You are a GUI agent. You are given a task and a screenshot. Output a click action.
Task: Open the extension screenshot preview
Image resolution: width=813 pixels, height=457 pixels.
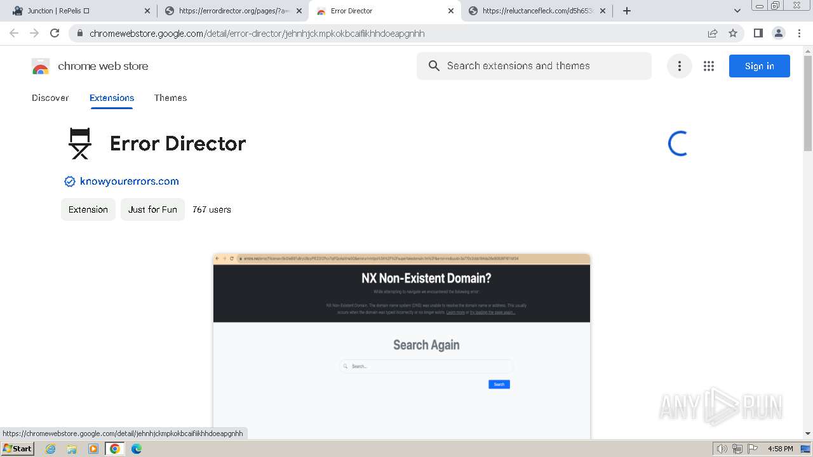point(401,346)
